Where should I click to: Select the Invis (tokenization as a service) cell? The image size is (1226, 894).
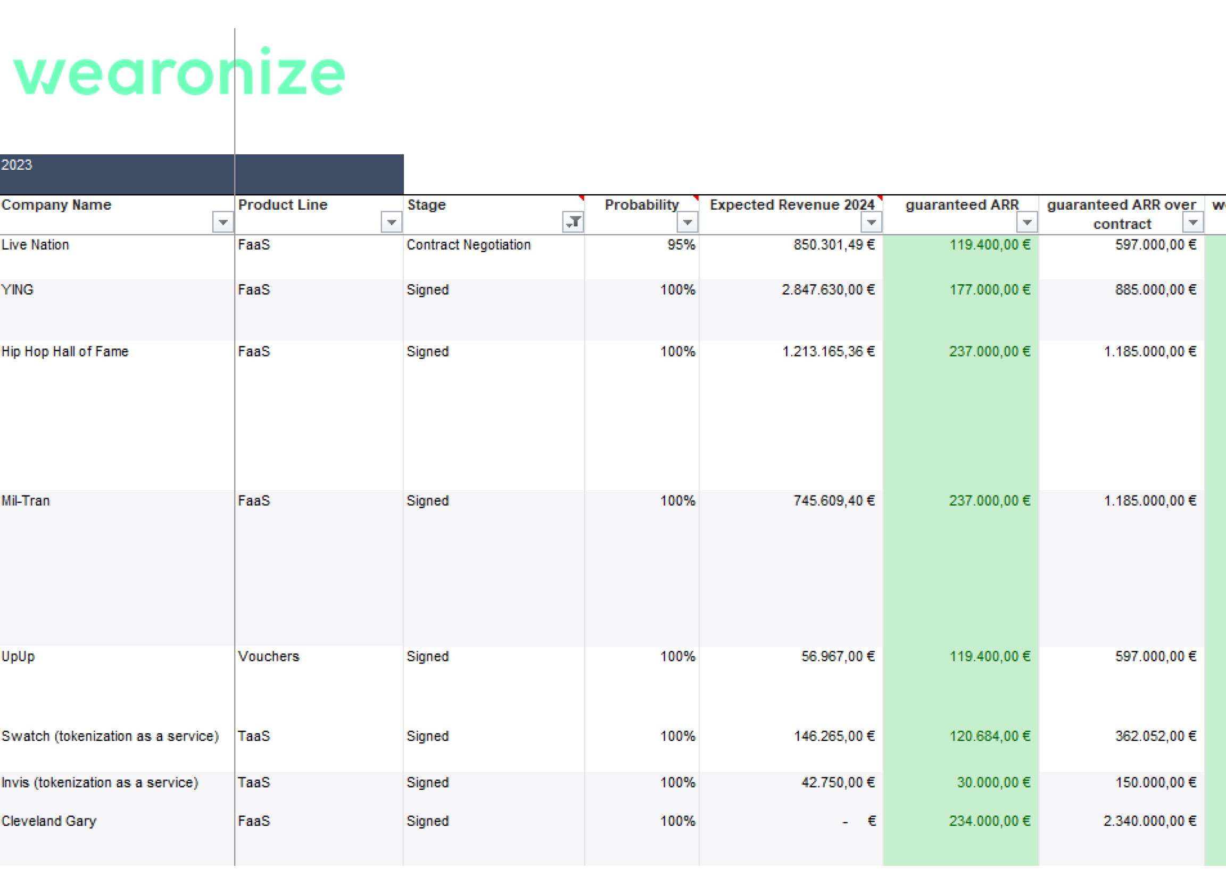(x=117, y=791)
